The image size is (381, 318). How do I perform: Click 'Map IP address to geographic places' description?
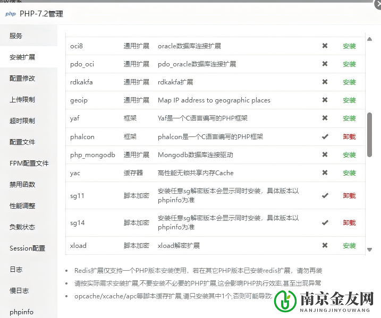214,100
